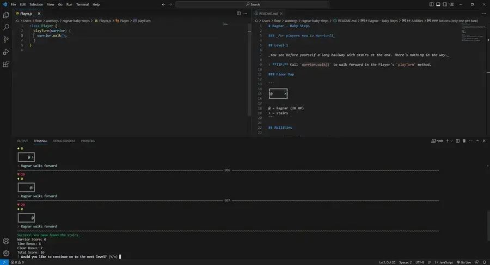The height and width of the screenshot is (265, 490).
Task: Open the Edit menu
Action: 23,4
